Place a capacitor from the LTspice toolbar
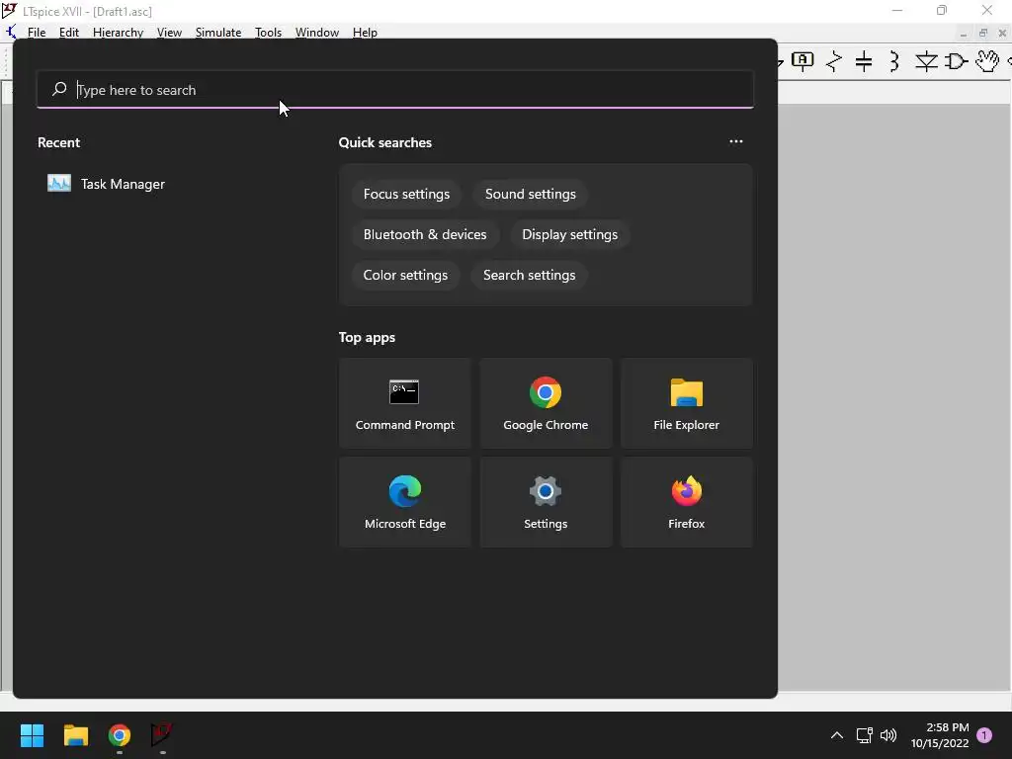Viewport: 1012px width, 759px height. pyautogui.click(x=864, y=61)
